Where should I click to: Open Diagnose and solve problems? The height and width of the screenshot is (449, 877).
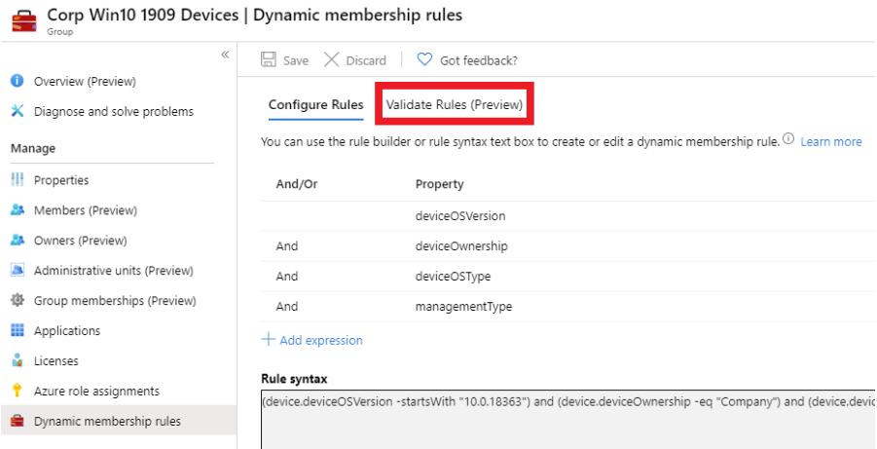114,111
